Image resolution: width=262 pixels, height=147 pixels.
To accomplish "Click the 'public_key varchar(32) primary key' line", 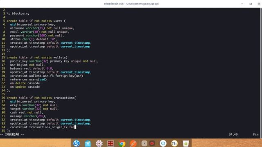I will tap(54, 61).
